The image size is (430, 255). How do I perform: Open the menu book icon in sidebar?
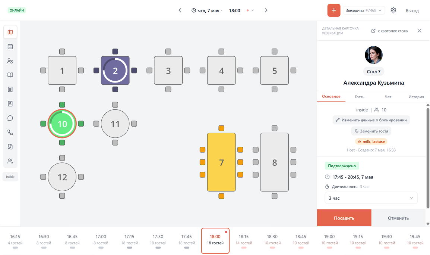(x=10, y=75)
